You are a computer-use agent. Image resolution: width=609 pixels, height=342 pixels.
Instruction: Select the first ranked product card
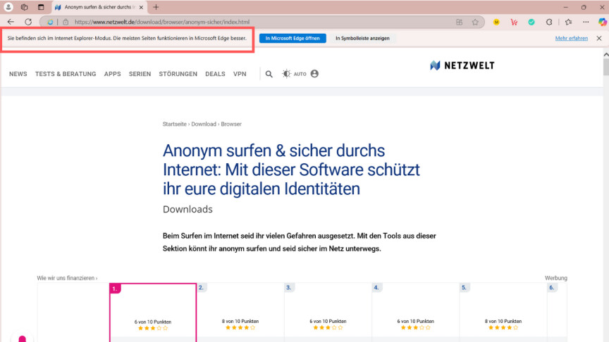pyautogui.click(x=153, y=312)
